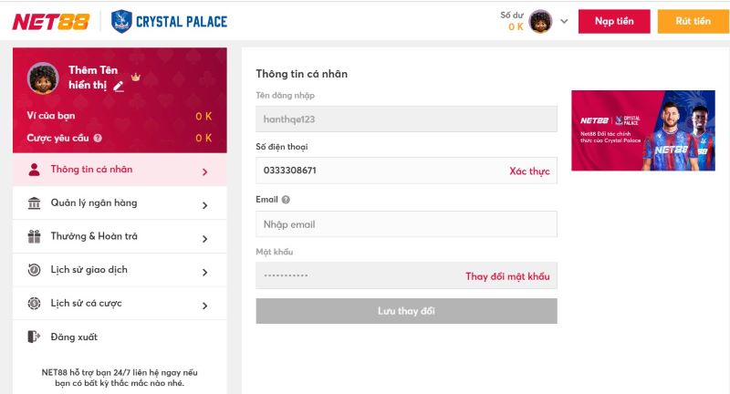Expand the Lịch sử cá cược chevron
Viewport: 730px width, 394px height.
tap(204, 306)
